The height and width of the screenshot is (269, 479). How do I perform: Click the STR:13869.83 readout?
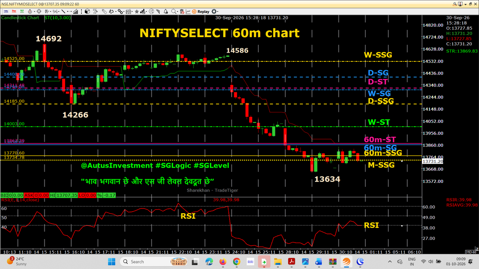462,51
